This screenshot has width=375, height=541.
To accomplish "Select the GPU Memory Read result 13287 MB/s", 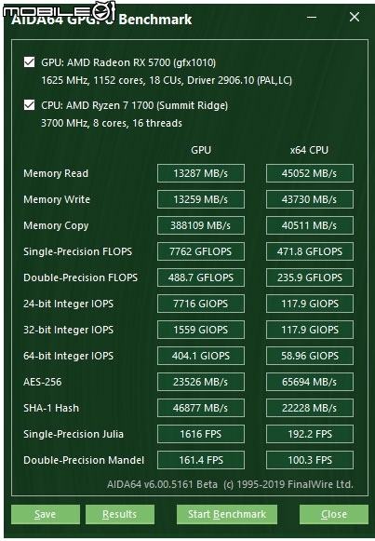I will (x=201, y=173).
